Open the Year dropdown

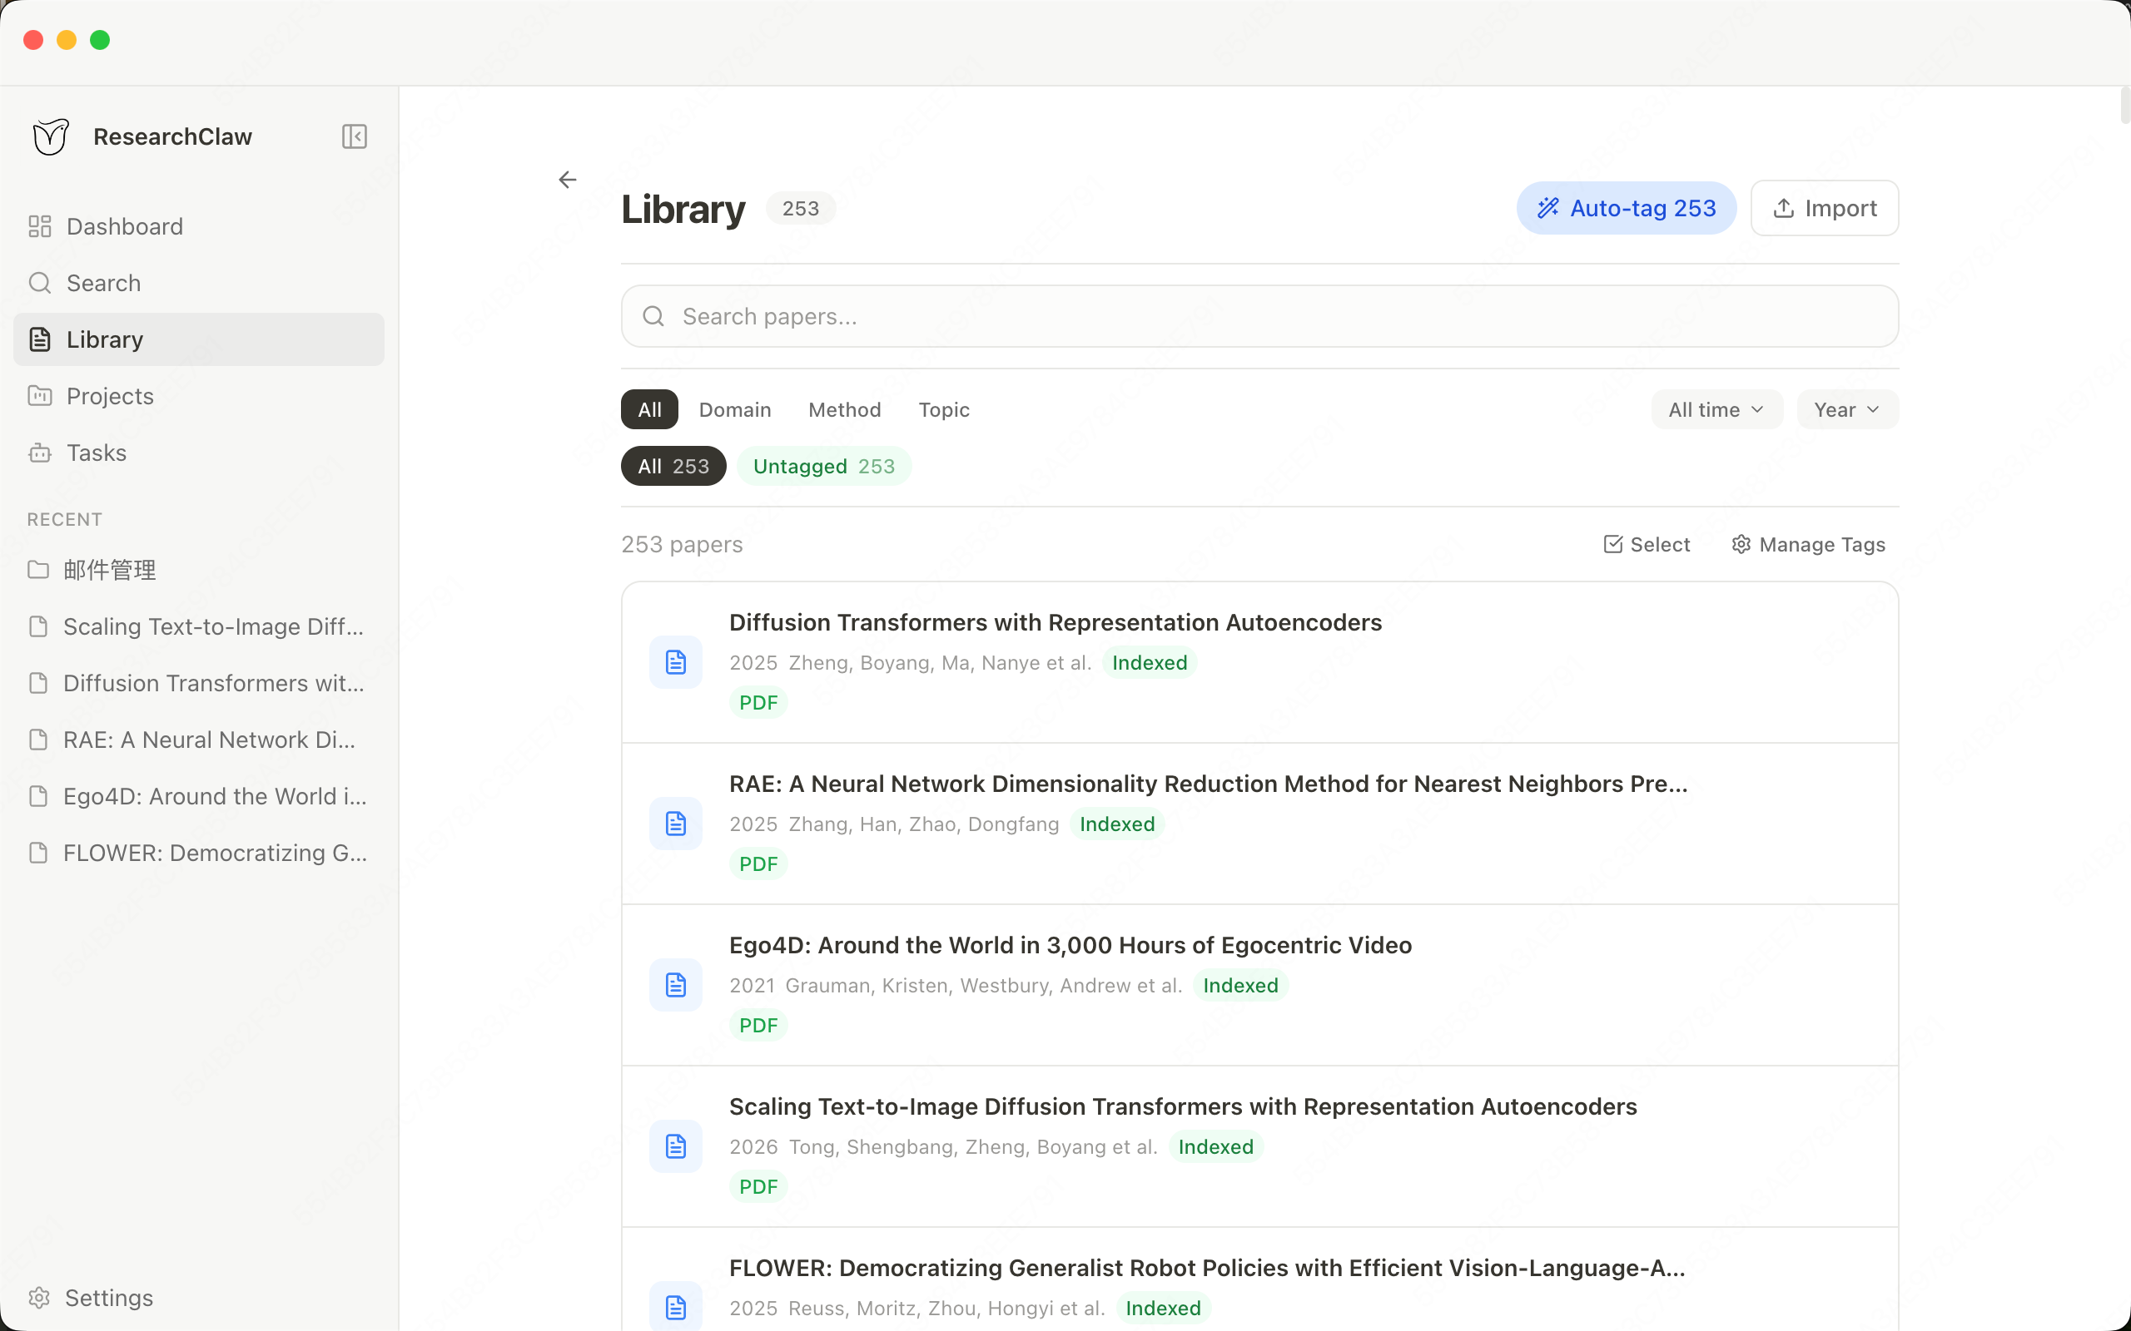click(1845, 408)
